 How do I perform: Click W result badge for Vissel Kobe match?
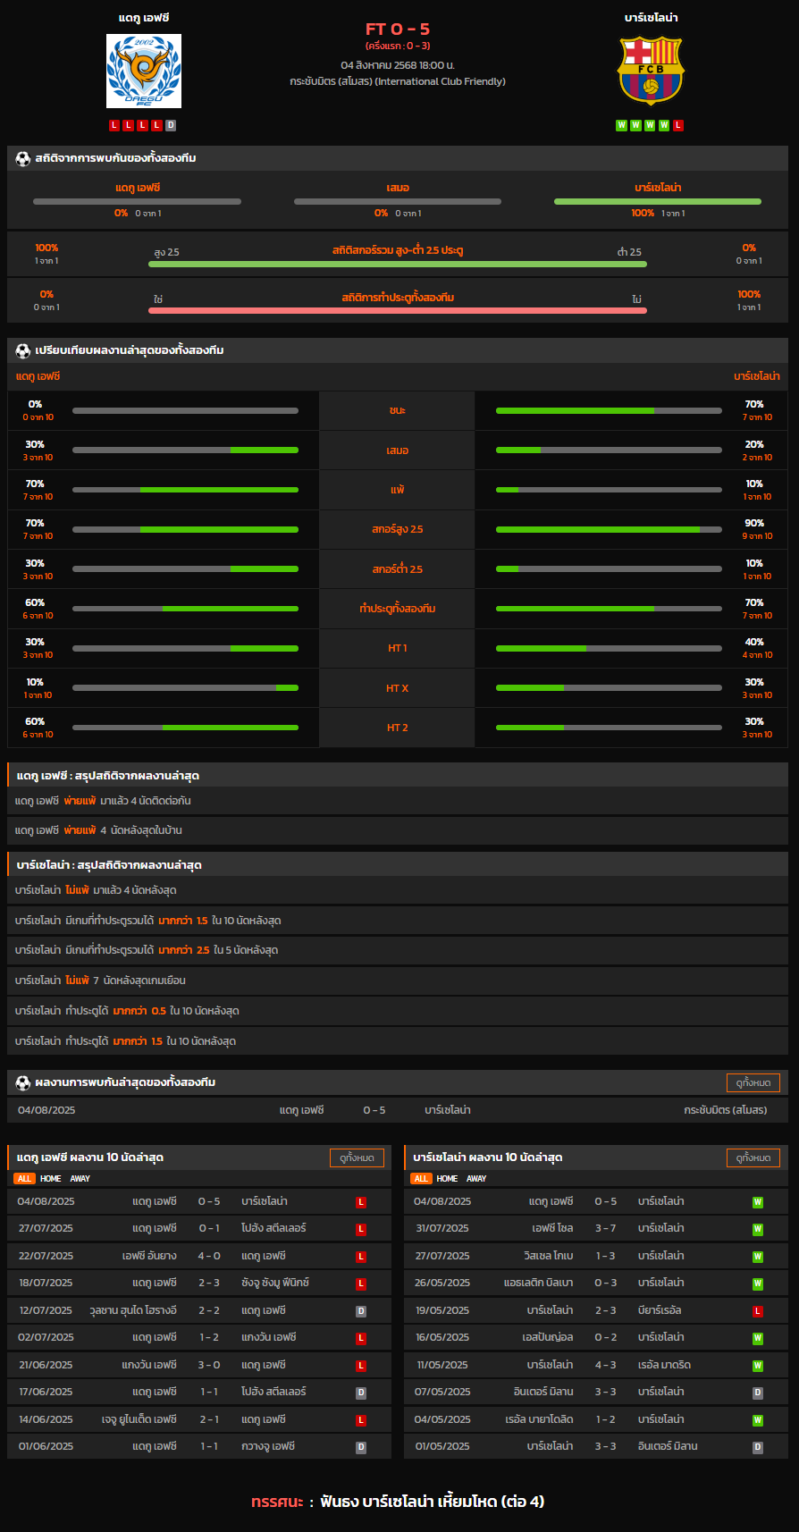(758, 1257)
